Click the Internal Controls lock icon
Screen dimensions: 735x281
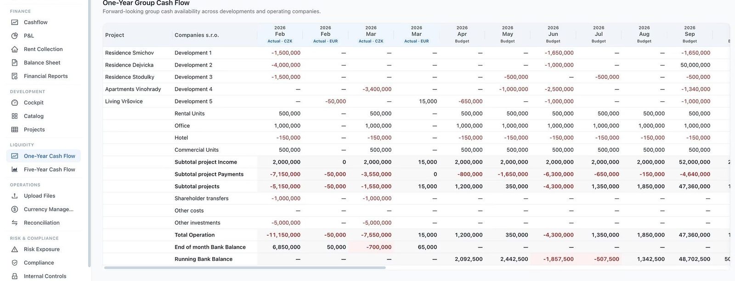pyautogui.click(x=15, y=276)
